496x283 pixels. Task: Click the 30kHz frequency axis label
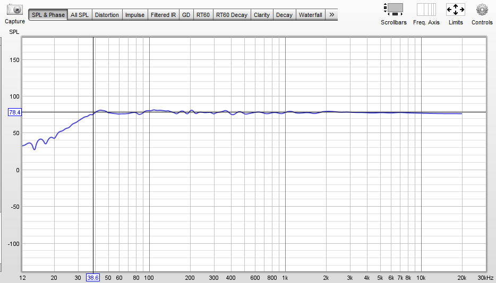pyautogui.click(x=485, y=278)
